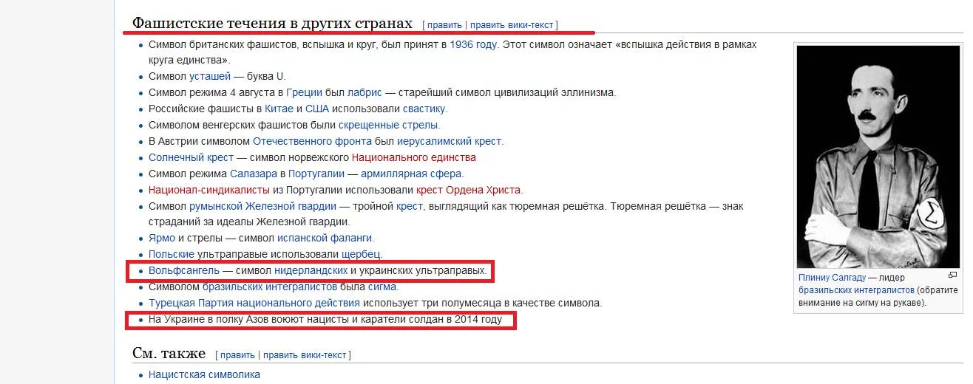973x384 pixels.
Task: Open the иерусалимский крест link
Action: pyautogui.click(x=450, y=141)
